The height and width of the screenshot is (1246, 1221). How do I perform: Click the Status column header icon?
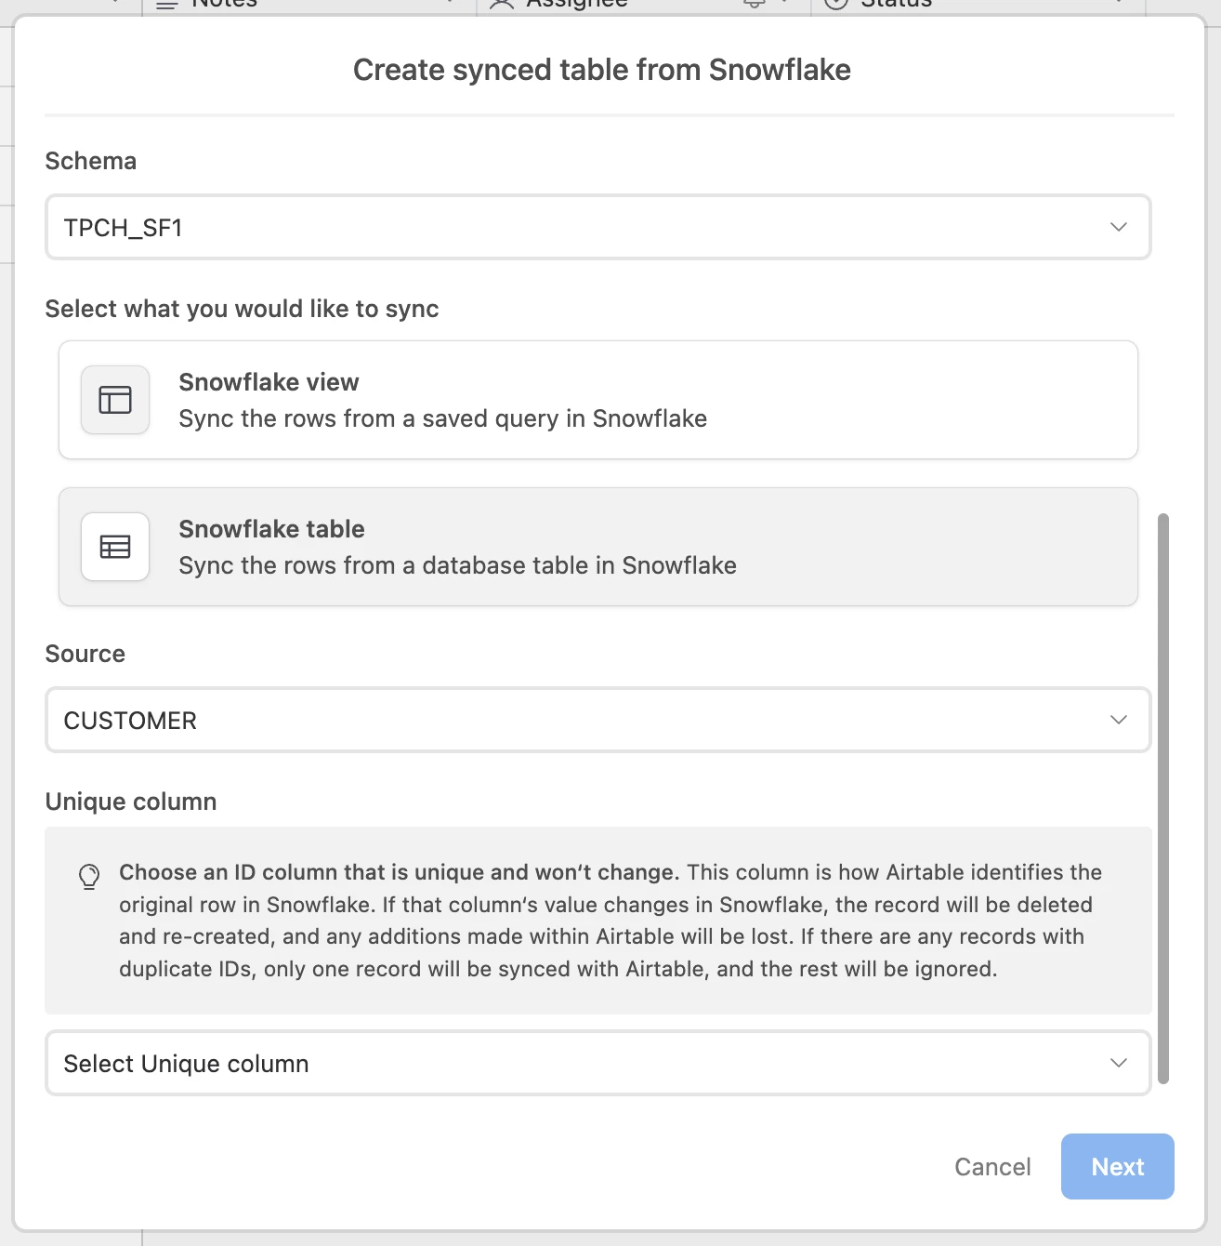836,5
